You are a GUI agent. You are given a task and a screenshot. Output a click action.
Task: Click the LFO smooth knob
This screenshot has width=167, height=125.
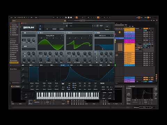[95, 86]
